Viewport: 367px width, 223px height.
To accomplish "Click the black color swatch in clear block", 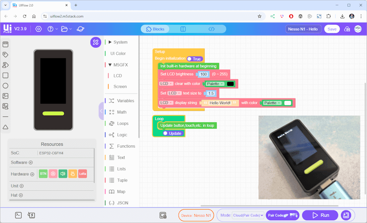I will [x=230, y=84].
